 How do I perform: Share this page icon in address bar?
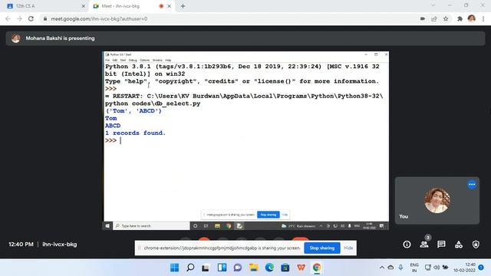(x=434, y=18)
